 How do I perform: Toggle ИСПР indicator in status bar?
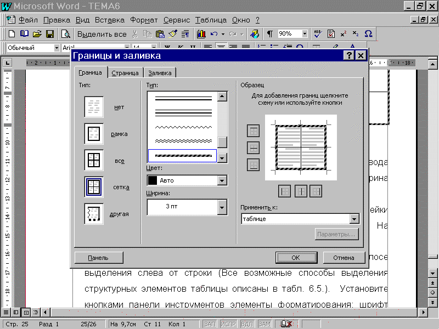pos(228,324)
